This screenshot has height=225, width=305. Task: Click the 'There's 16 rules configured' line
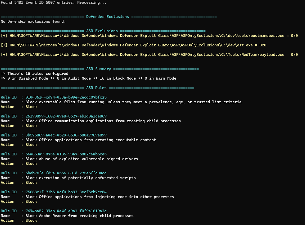(x=34, y=74)
